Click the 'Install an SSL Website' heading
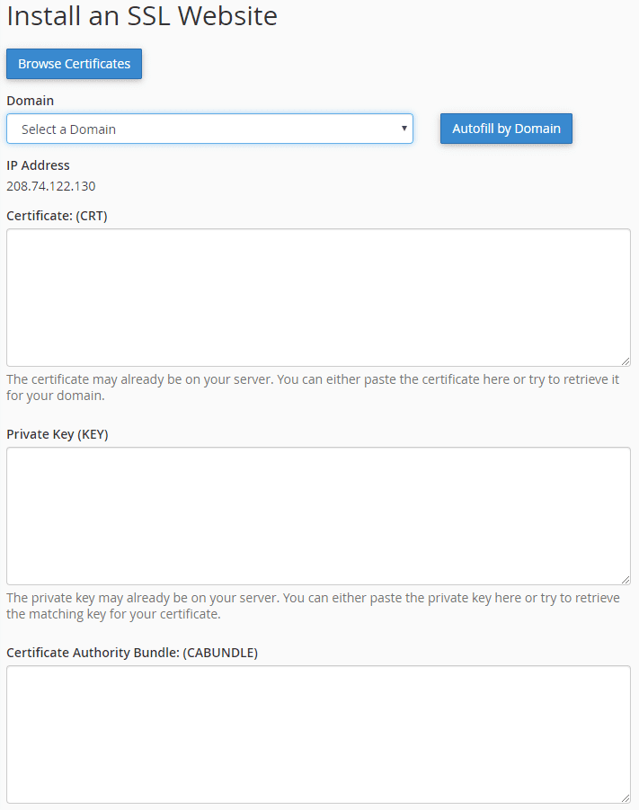 click(x=142, y=16)
